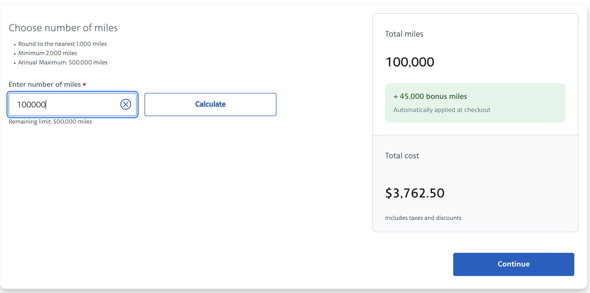Clear the miles input with the X icon
The height and width of the screenshot is (293, 590).
126,104
